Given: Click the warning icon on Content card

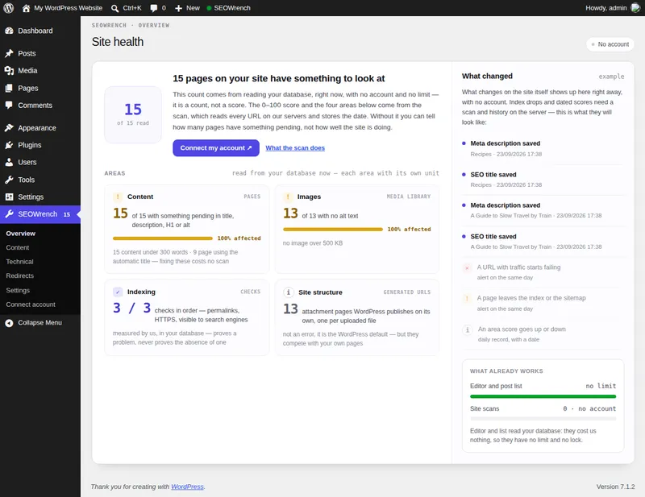Looking at the screenshot, I should click(118, 197).
